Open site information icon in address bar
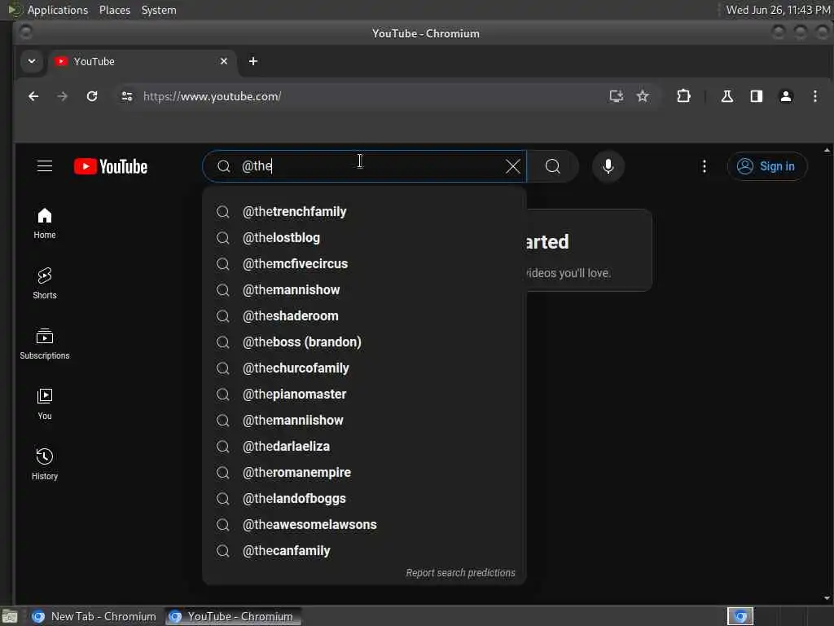The width and height of the screenshot is (834, 626). 126,96
